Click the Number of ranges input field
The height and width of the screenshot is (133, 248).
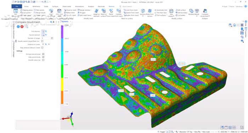tap(46, 38)
